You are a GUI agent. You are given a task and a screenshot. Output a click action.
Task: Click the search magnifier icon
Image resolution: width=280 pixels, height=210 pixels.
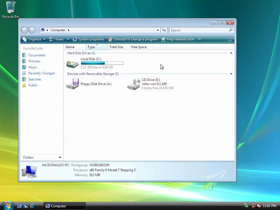pos(231,30)
